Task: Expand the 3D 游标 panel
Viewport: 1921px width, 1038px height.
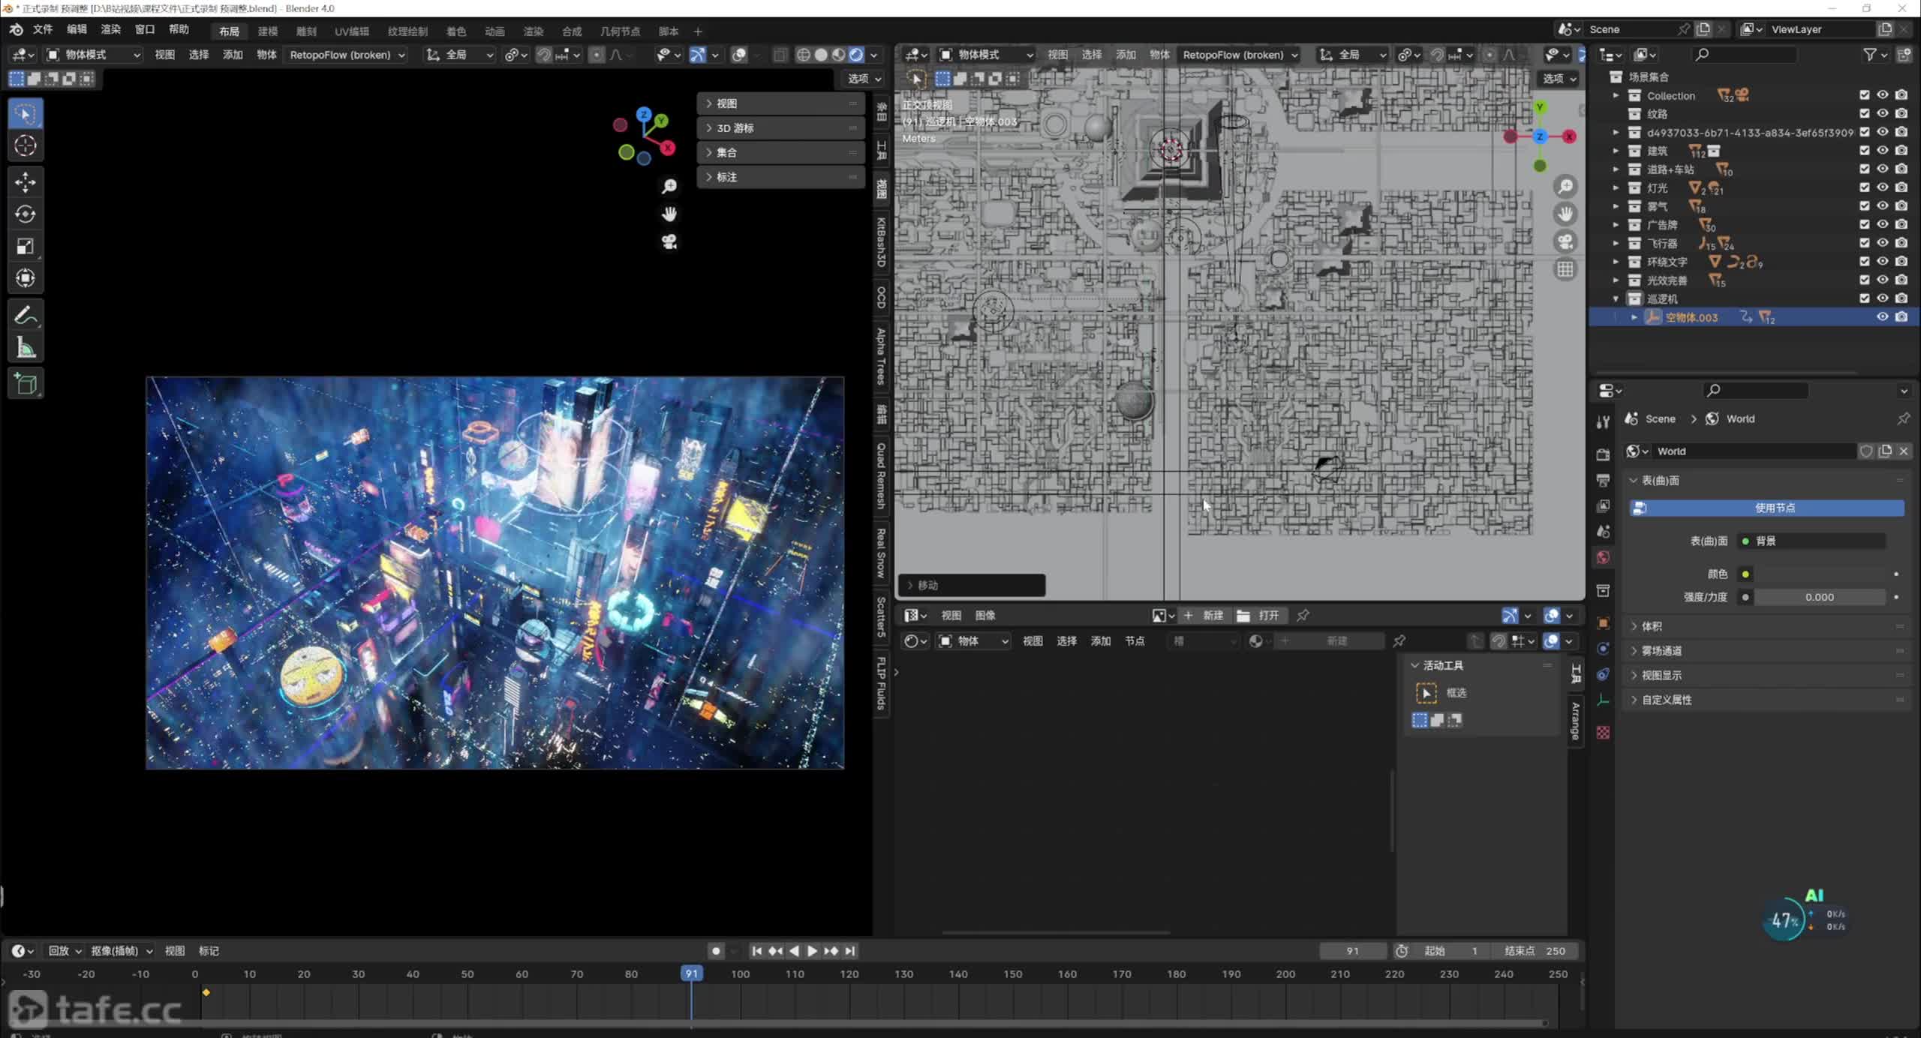Action: 780,128
